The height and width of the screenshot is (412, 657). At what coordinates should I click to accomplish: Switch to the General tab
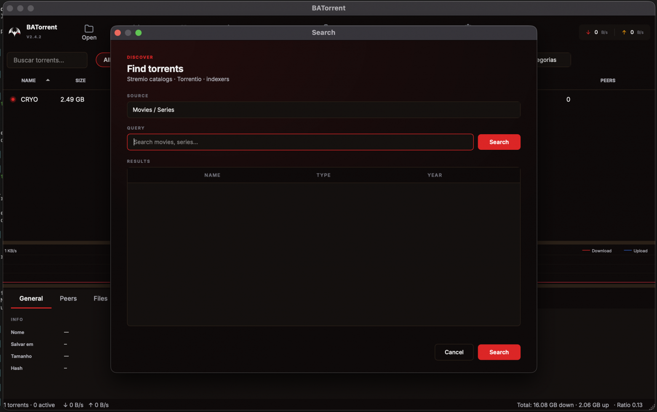pyautogui.click(x=31, y=298)
